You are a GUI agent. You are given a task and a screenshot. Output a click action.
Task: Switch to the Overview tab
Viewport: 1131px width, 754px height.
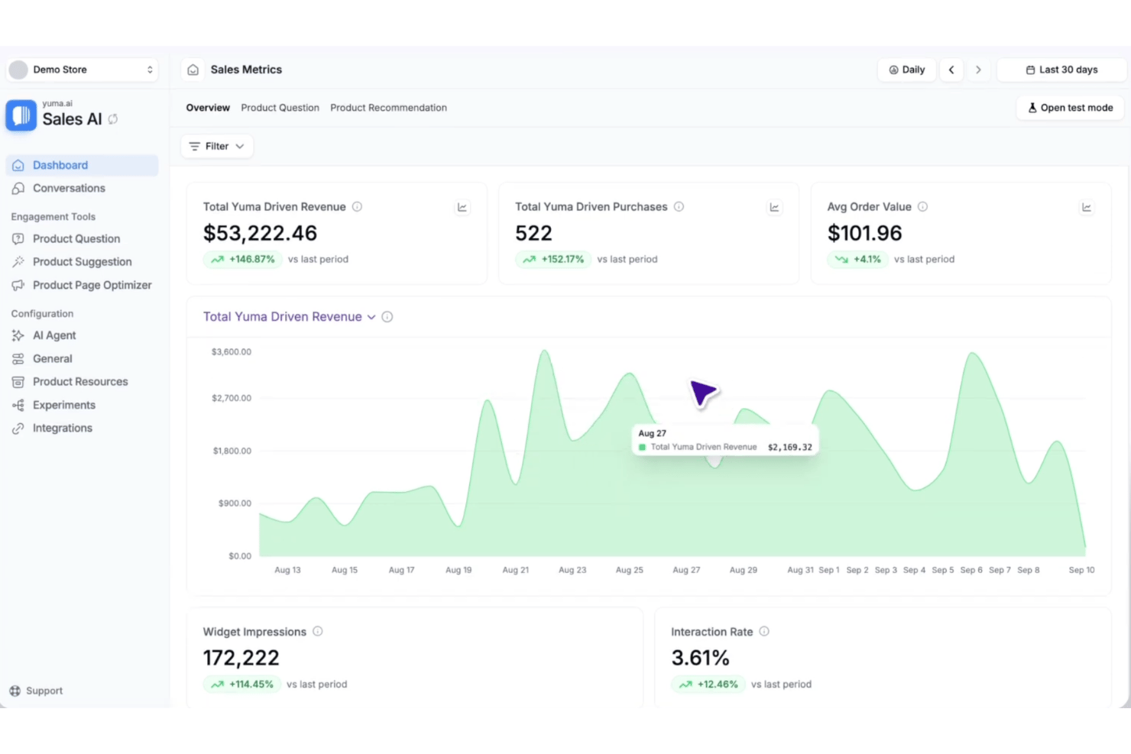click(208, 108)
